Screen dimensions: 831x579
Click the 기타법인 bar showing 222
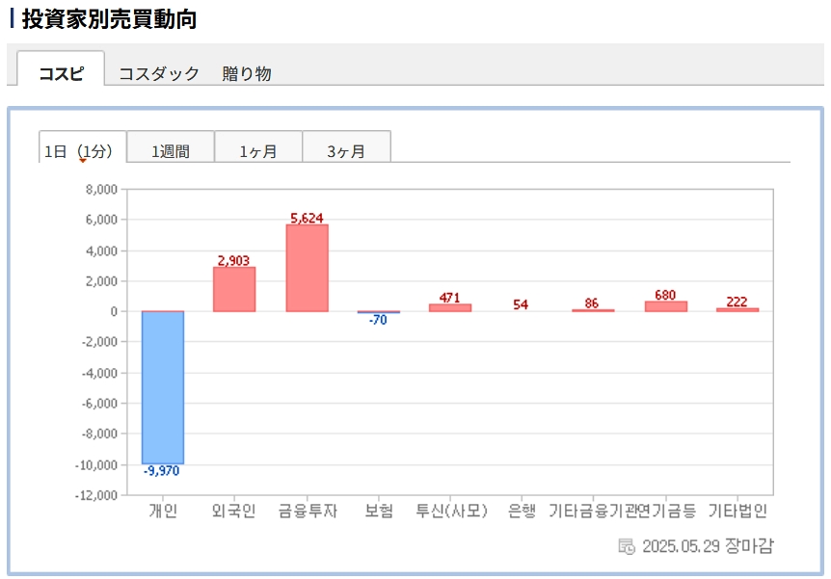737,309
